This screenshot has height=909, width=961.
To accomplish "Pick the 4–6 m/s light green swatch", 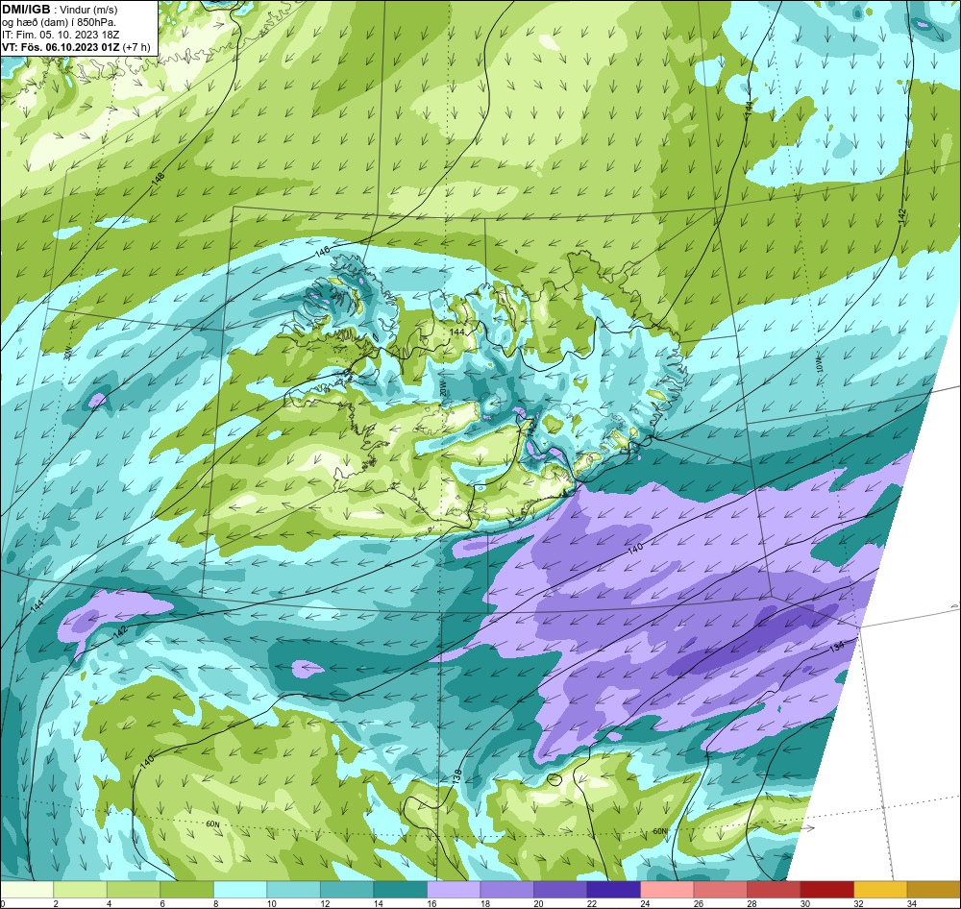I will tap(134, 890).
